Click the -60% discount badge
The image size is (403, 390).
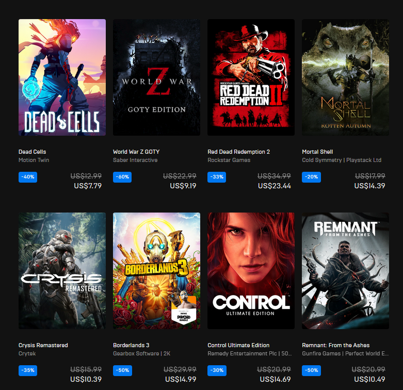(122, 177)
